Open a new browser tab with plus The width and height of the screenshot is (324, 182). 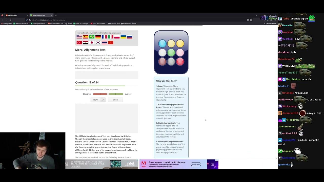pos(56,15)
